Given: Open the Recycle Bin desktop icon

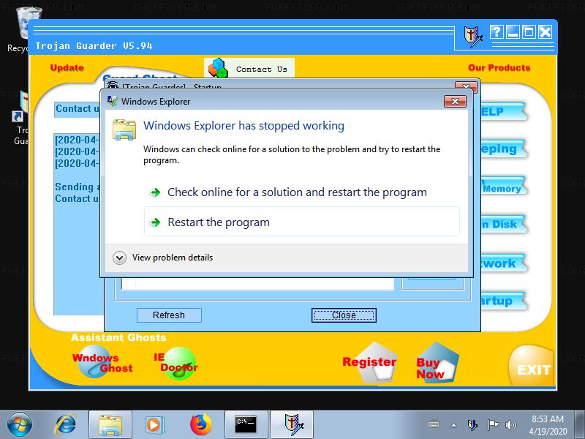Looking at the screenshot, I should [23, 31].
